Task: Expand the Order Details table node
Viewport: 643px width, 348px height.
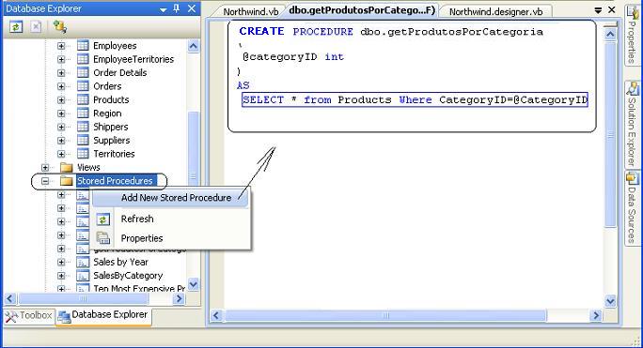Action: [61, 73]
